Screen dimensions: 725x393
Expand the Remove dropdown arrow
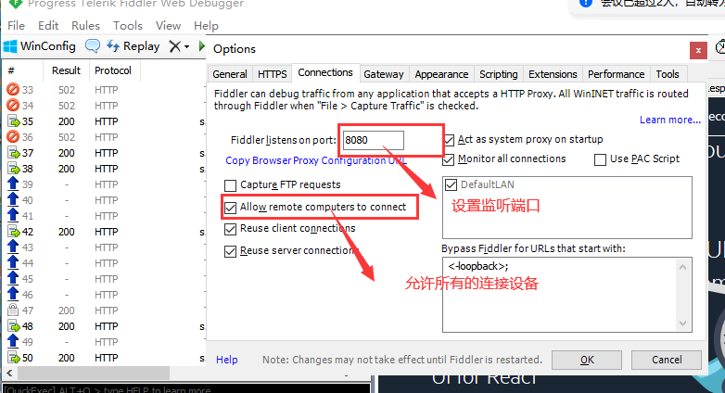(186, 46)
